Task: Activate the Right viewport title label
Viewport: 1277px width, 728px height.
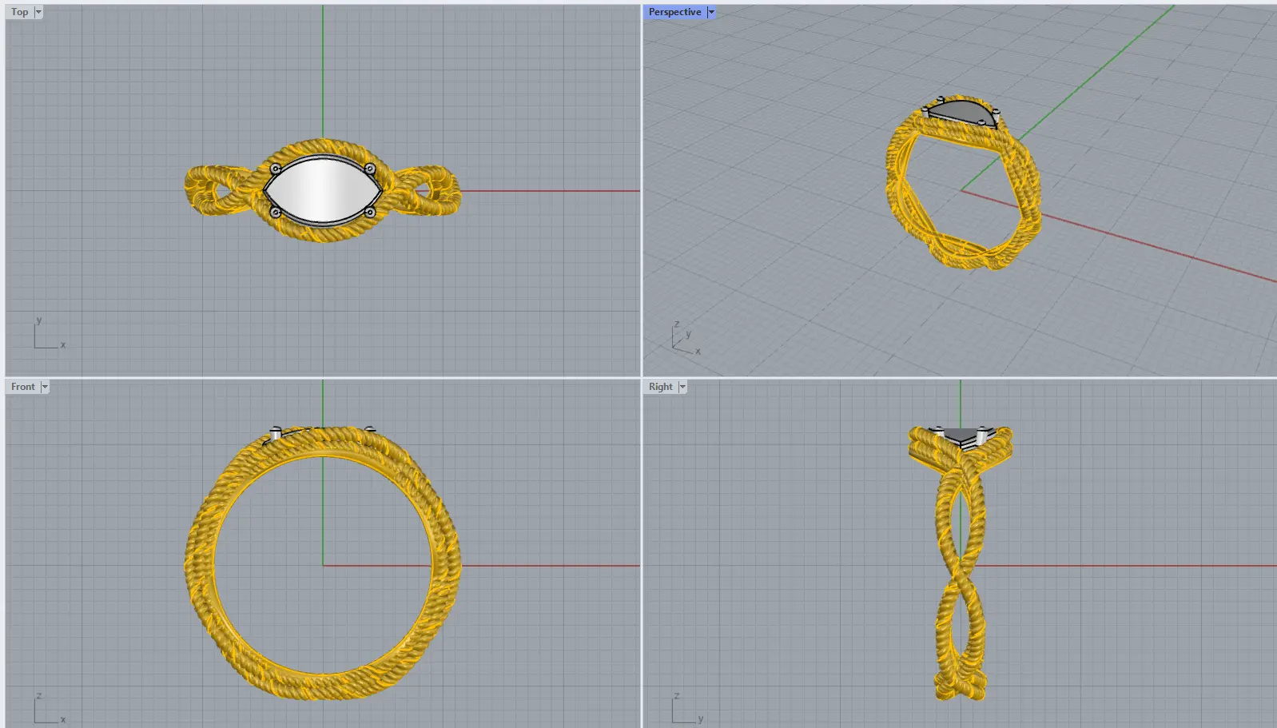Action: 660,387
